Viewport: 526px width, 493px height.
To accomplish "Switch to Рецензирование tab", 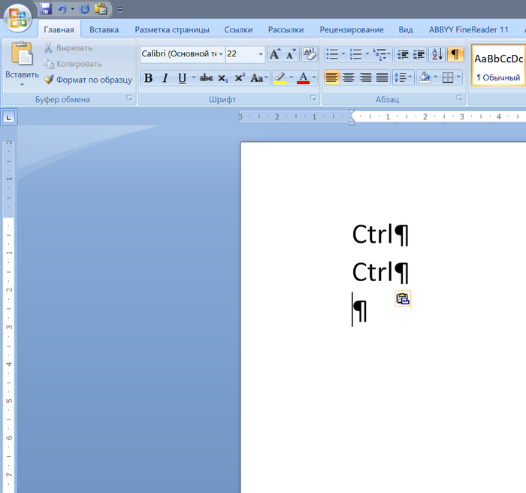I will (352, 29).
